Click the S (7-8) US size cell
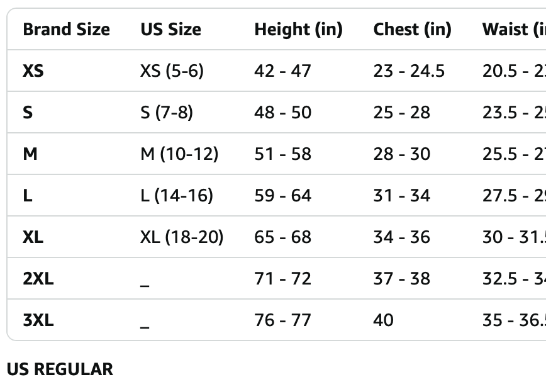546x389 pixels. pos(167,113)
